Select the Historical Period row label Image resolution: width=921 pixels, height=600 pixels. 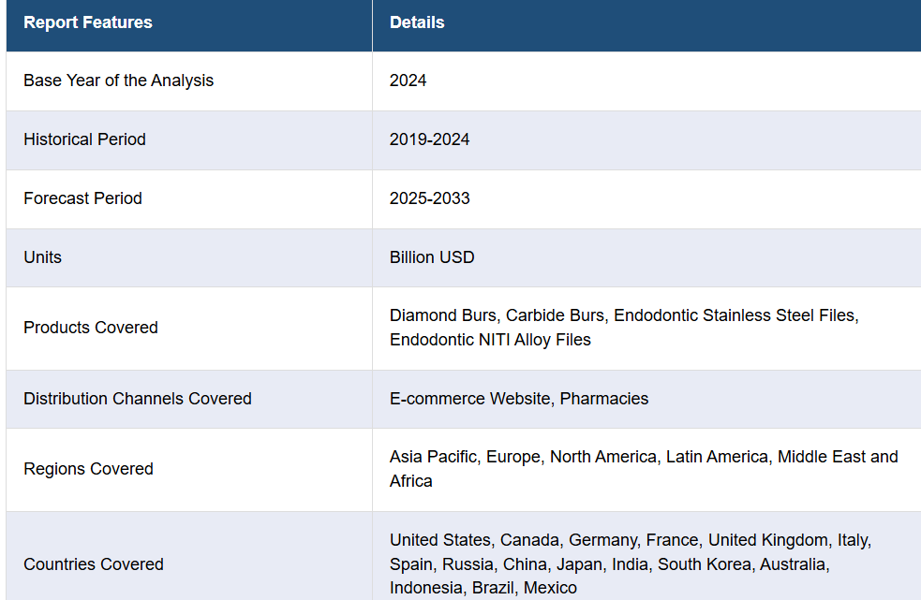click(x=84, y=139)
